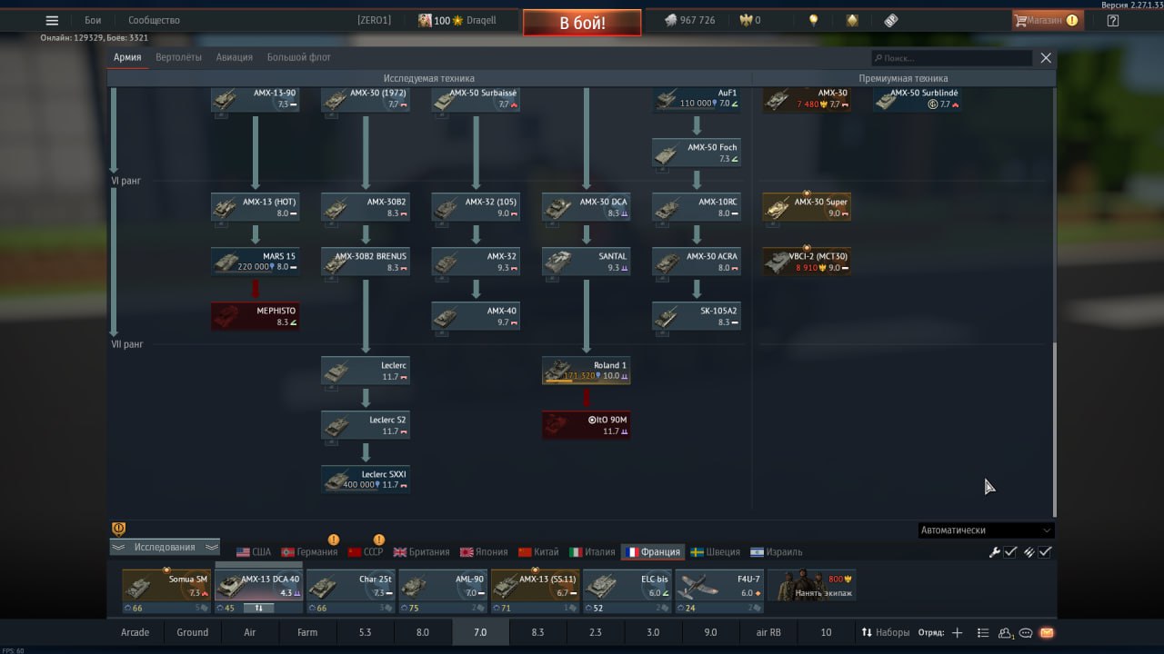Click the lightbulb research points icon
The width and height of the screenshot is (1164, 654).
tap(814, 20)
